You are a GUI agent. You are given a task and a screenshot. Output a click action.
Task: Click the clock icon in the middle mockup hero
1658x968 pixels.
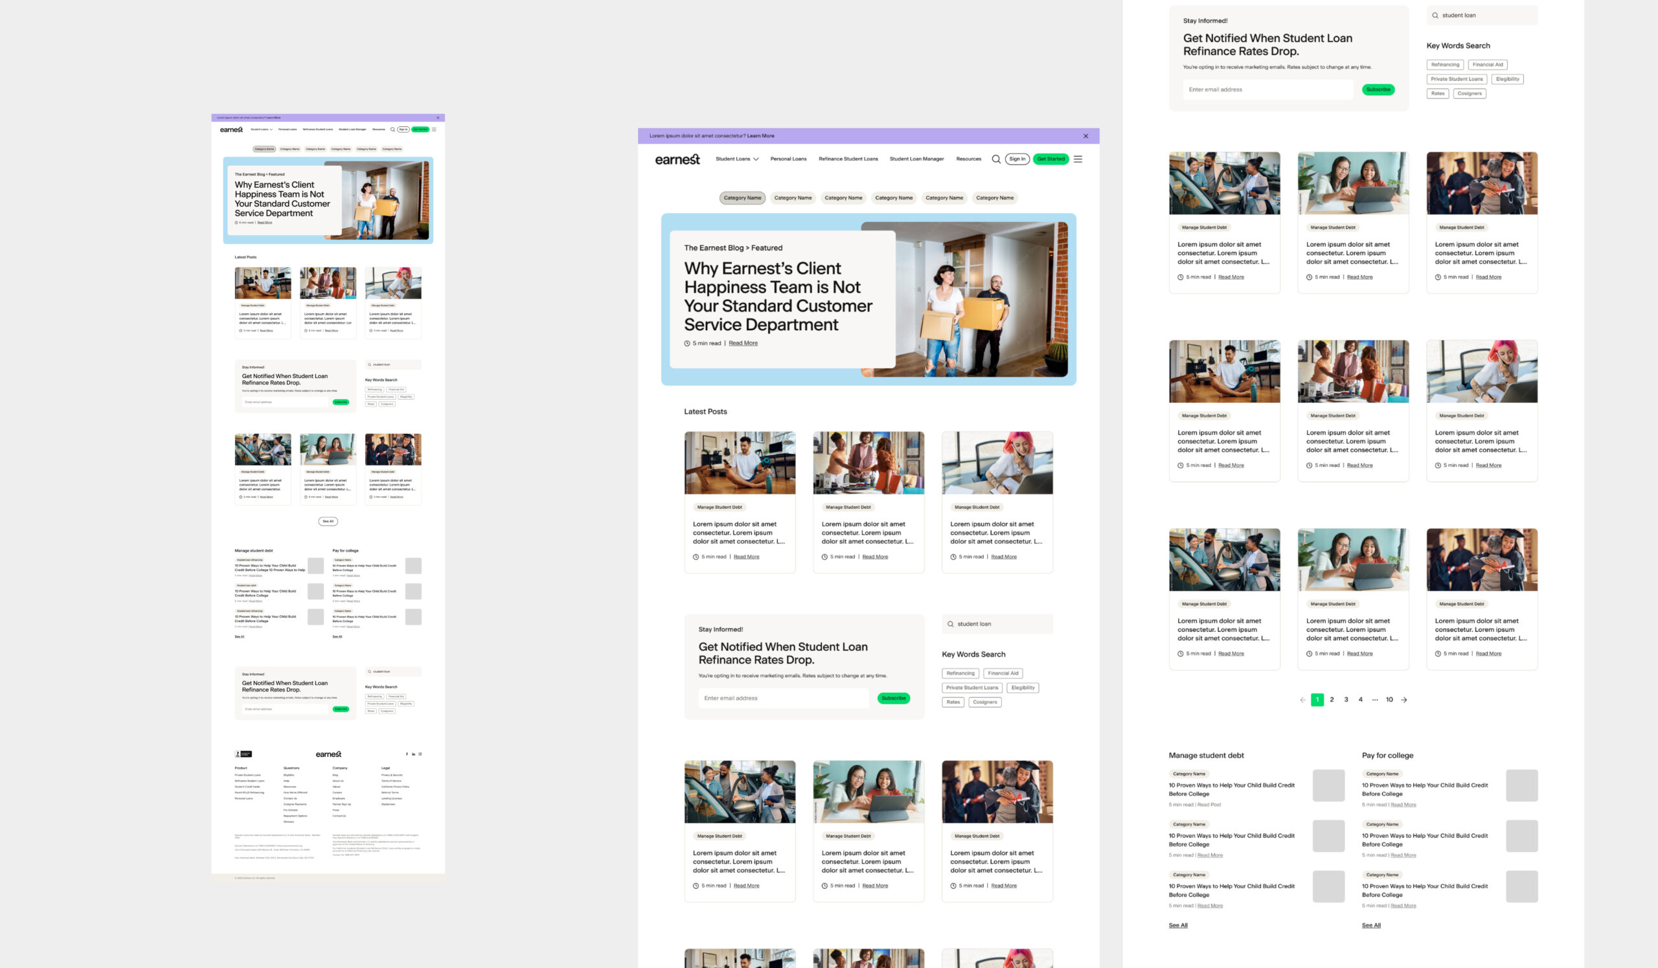tap(687, 343)
